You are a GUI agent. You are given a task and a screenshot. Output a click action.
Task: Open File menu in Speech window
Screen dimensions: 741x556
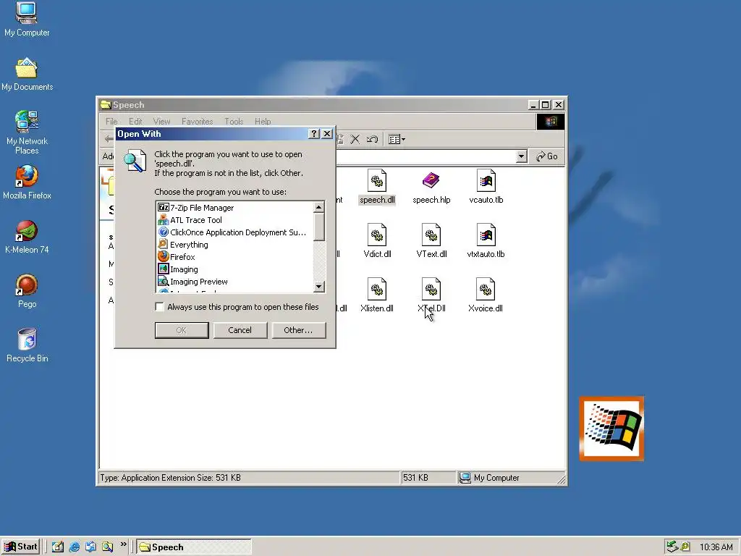tap(111, 122)
